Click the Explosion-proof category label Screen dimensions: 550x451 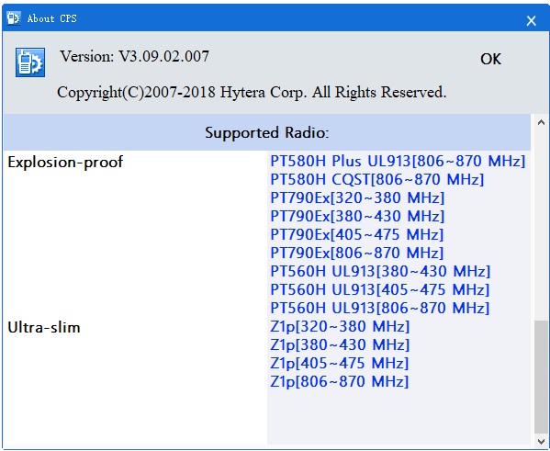click(65, 163)
